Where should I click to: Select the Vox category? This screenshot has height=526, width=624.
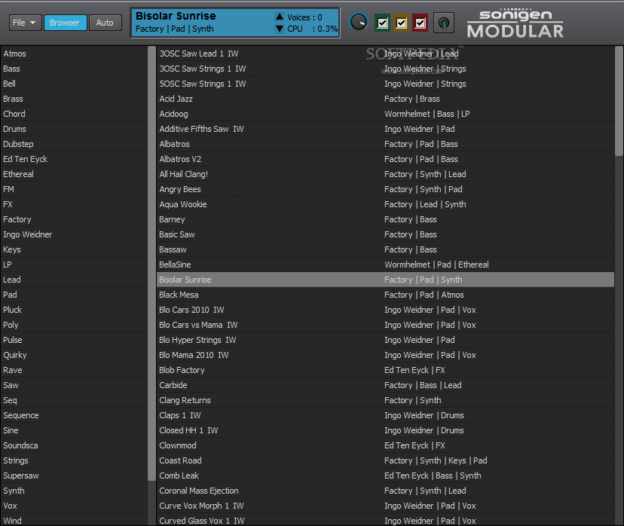coord(74,506)
